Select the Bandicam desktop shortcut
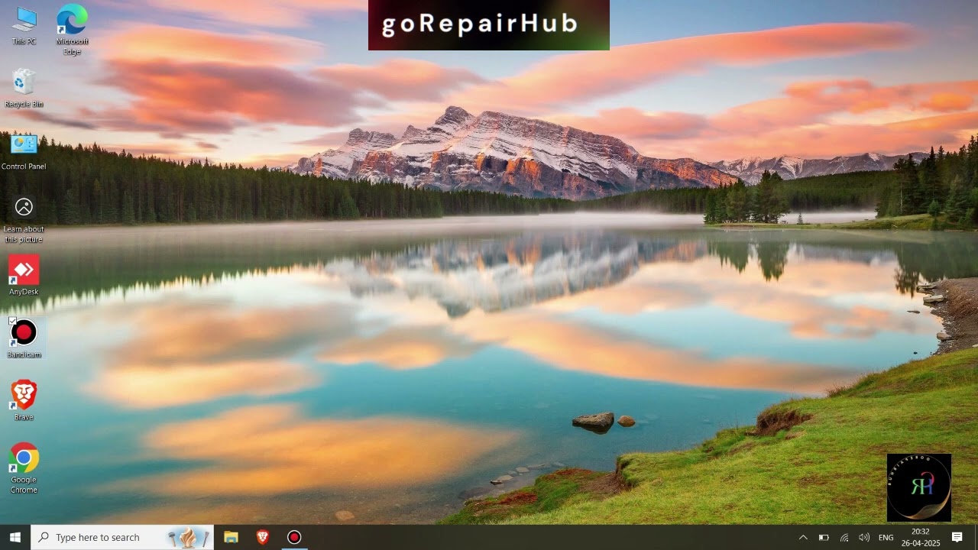The width and height of the screenshot is (978, 550). coord(24,338)
